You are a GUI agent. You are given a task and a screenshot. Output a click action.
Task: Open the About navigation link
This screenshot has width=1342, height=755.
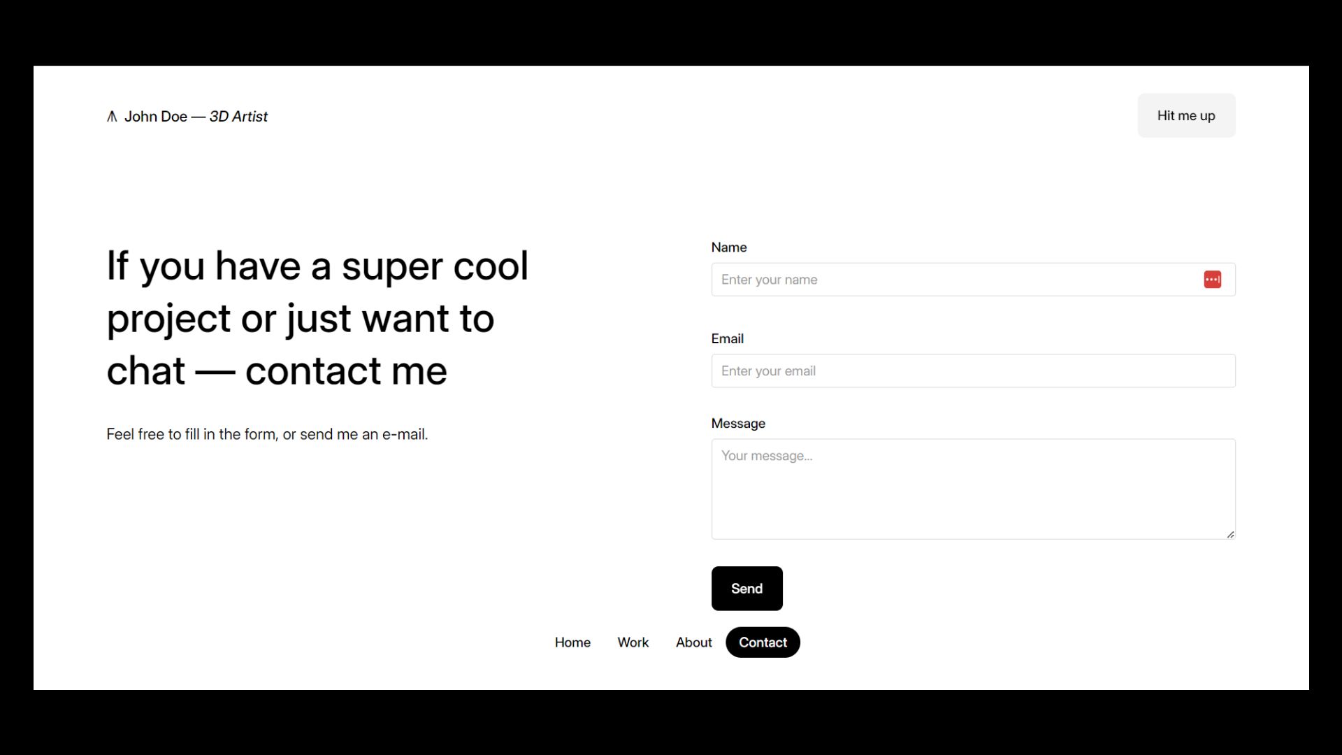tap(693, 642)
